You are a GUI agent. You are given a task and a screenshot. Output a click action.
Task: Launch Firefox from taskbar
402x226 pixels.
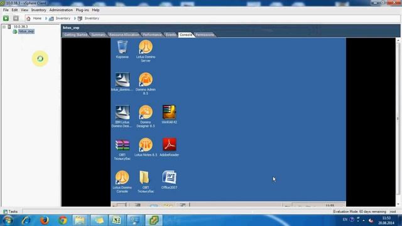(x=45, y=220)
